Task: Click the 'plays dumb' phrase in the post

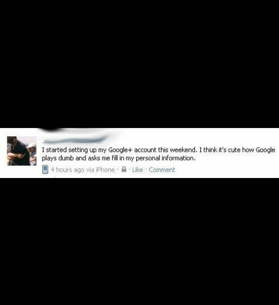Action: coord(58,158)
